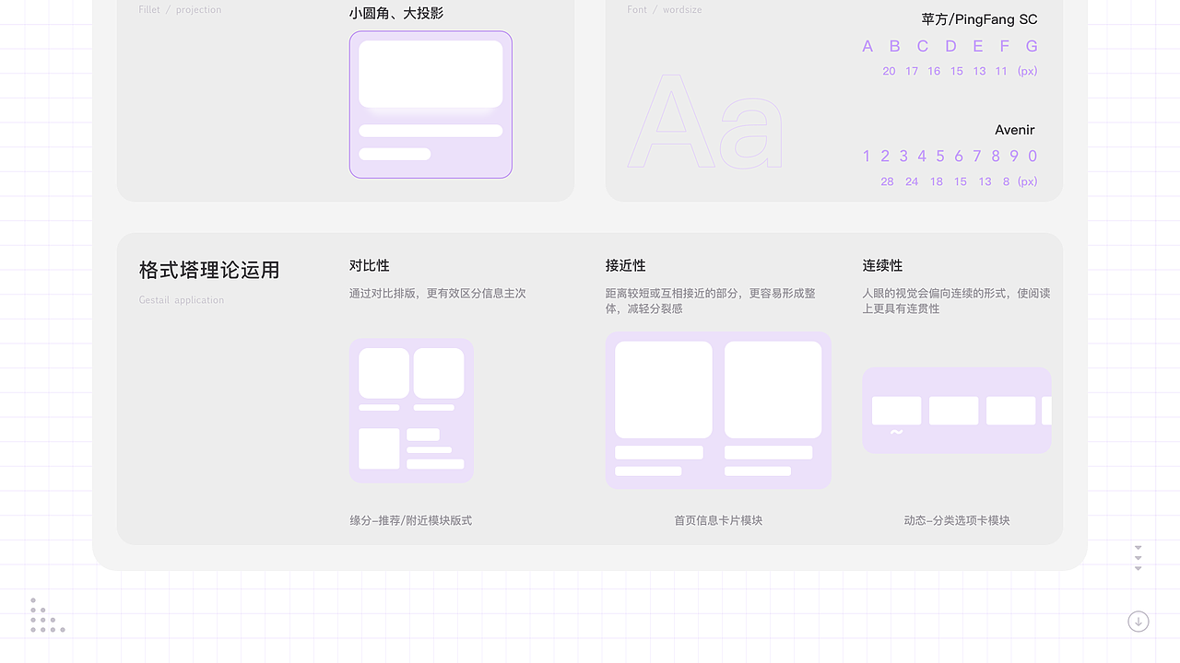Viewport: 1180px width, 663px height.
Task: Click the caption 缘分-推荐/附近模块版式
Action: click(411, 520)
